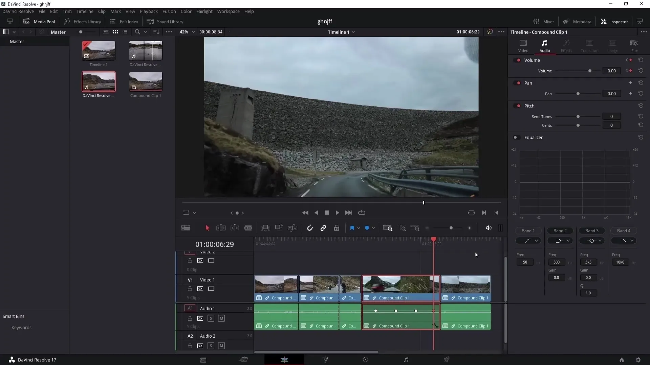
Task: Click the Flag marker icon in toolbar
Action: click(x=352, y=228)
